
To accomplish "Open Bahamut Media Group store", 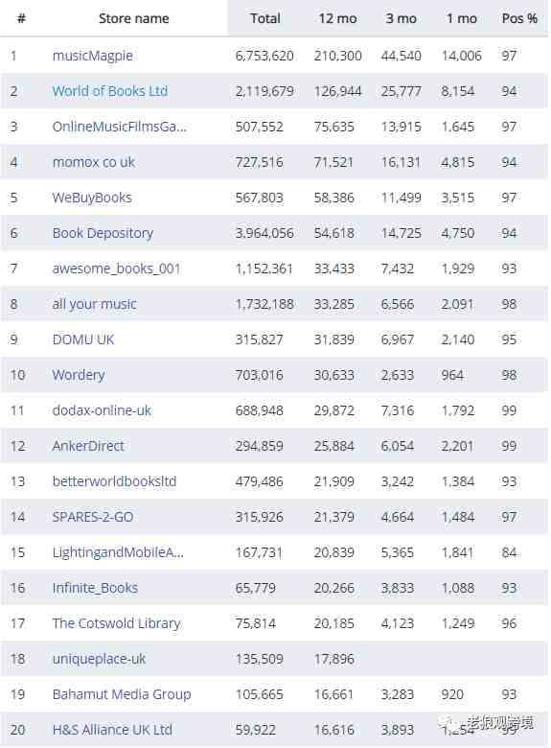I will pyautogui.click(x=122, y=694).
